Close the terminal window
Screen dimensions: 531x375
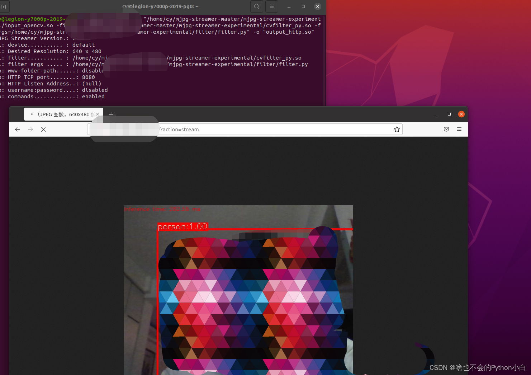pyautogui.click(x=317, y=6)
